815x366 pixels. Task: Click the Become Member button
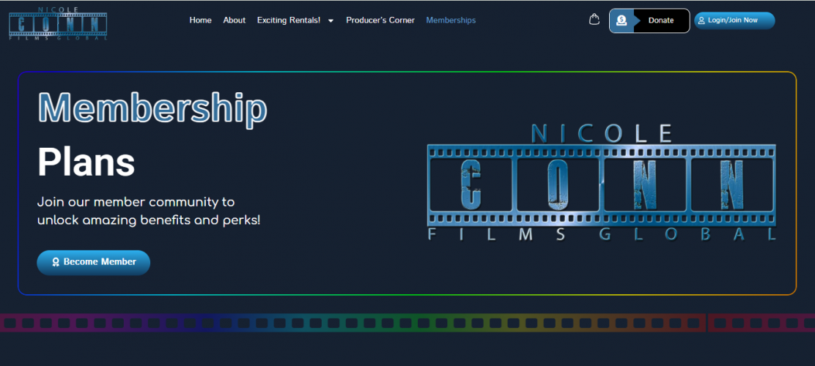(94, 262)
